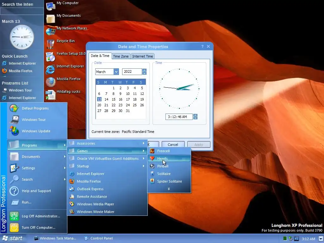The width and height of the screenshot is (324, 243).
Task: Click Apply in Date and Time Properties
Action: 199,144
